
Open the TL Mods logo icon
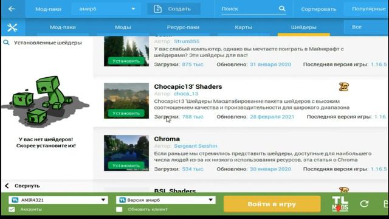pyautogui.click(x=340, y=204)
